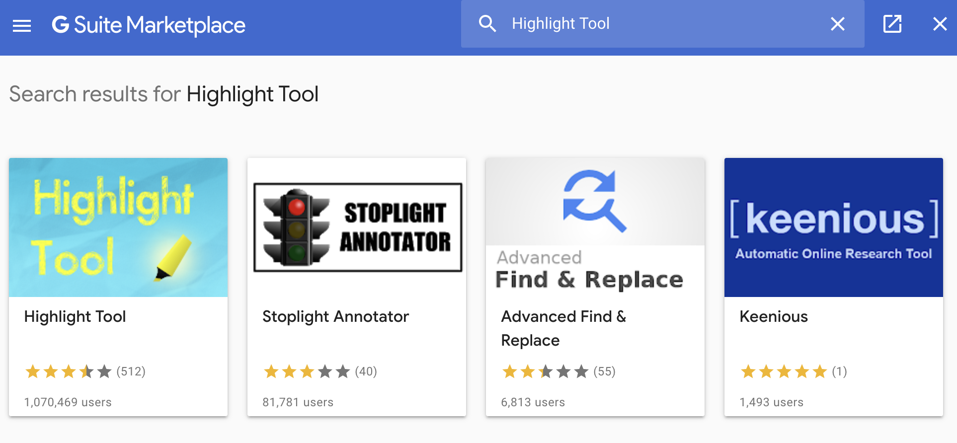
Task: Click the 81,781 users text
Action: click(x=298, y=402)
